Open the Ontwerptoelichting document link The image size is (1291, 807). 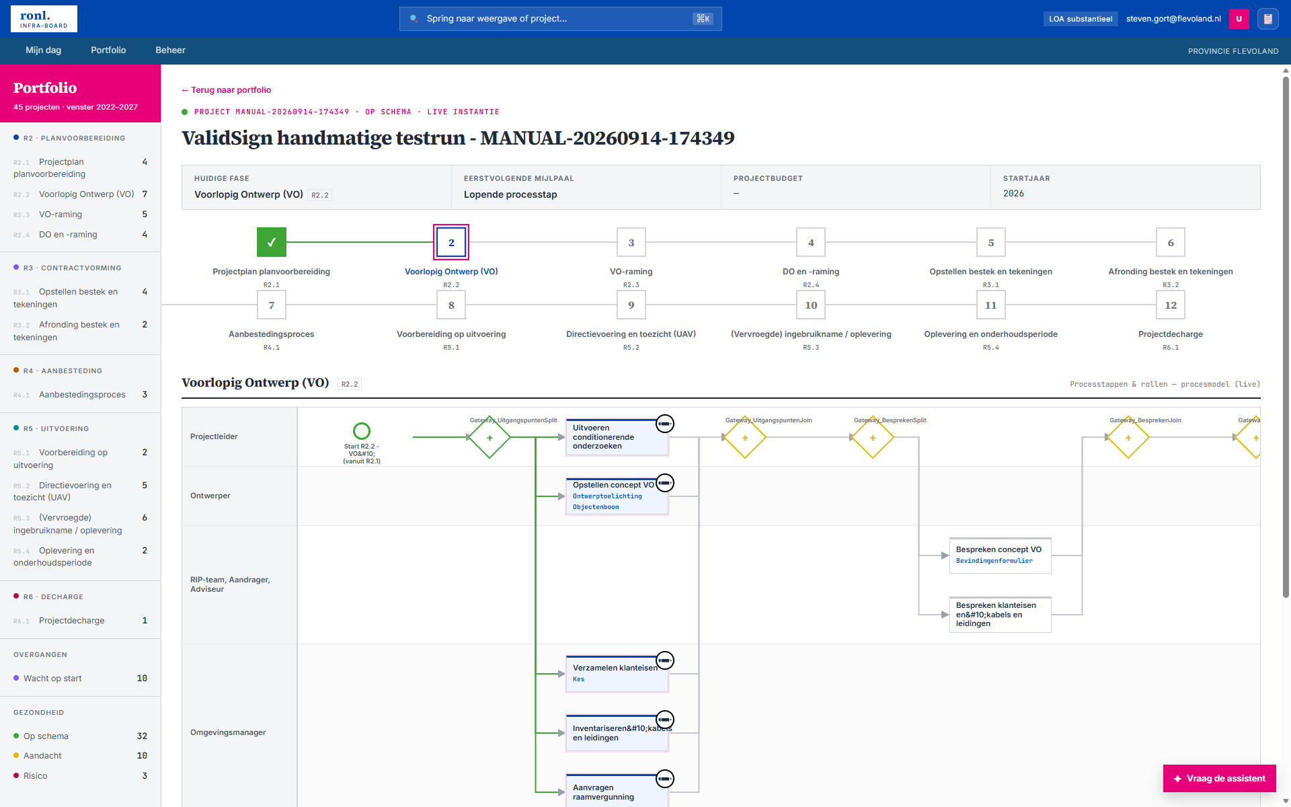tap(607, 496)
